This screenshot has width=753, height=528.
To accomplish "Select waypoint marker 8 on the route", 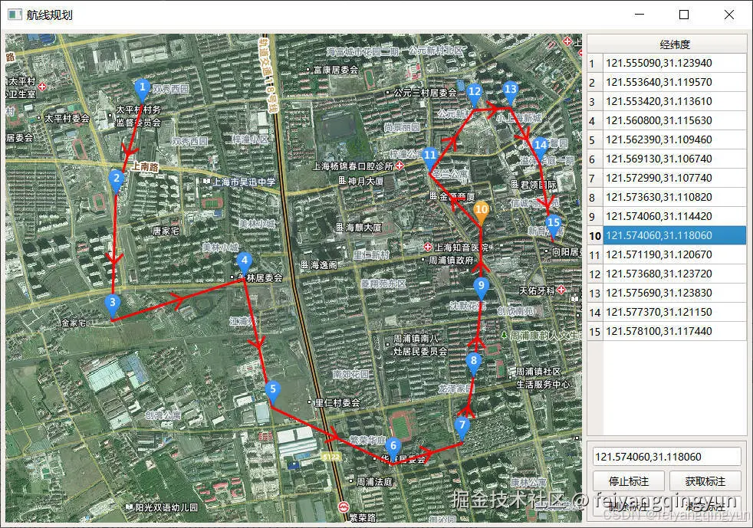I will point(474,363).
